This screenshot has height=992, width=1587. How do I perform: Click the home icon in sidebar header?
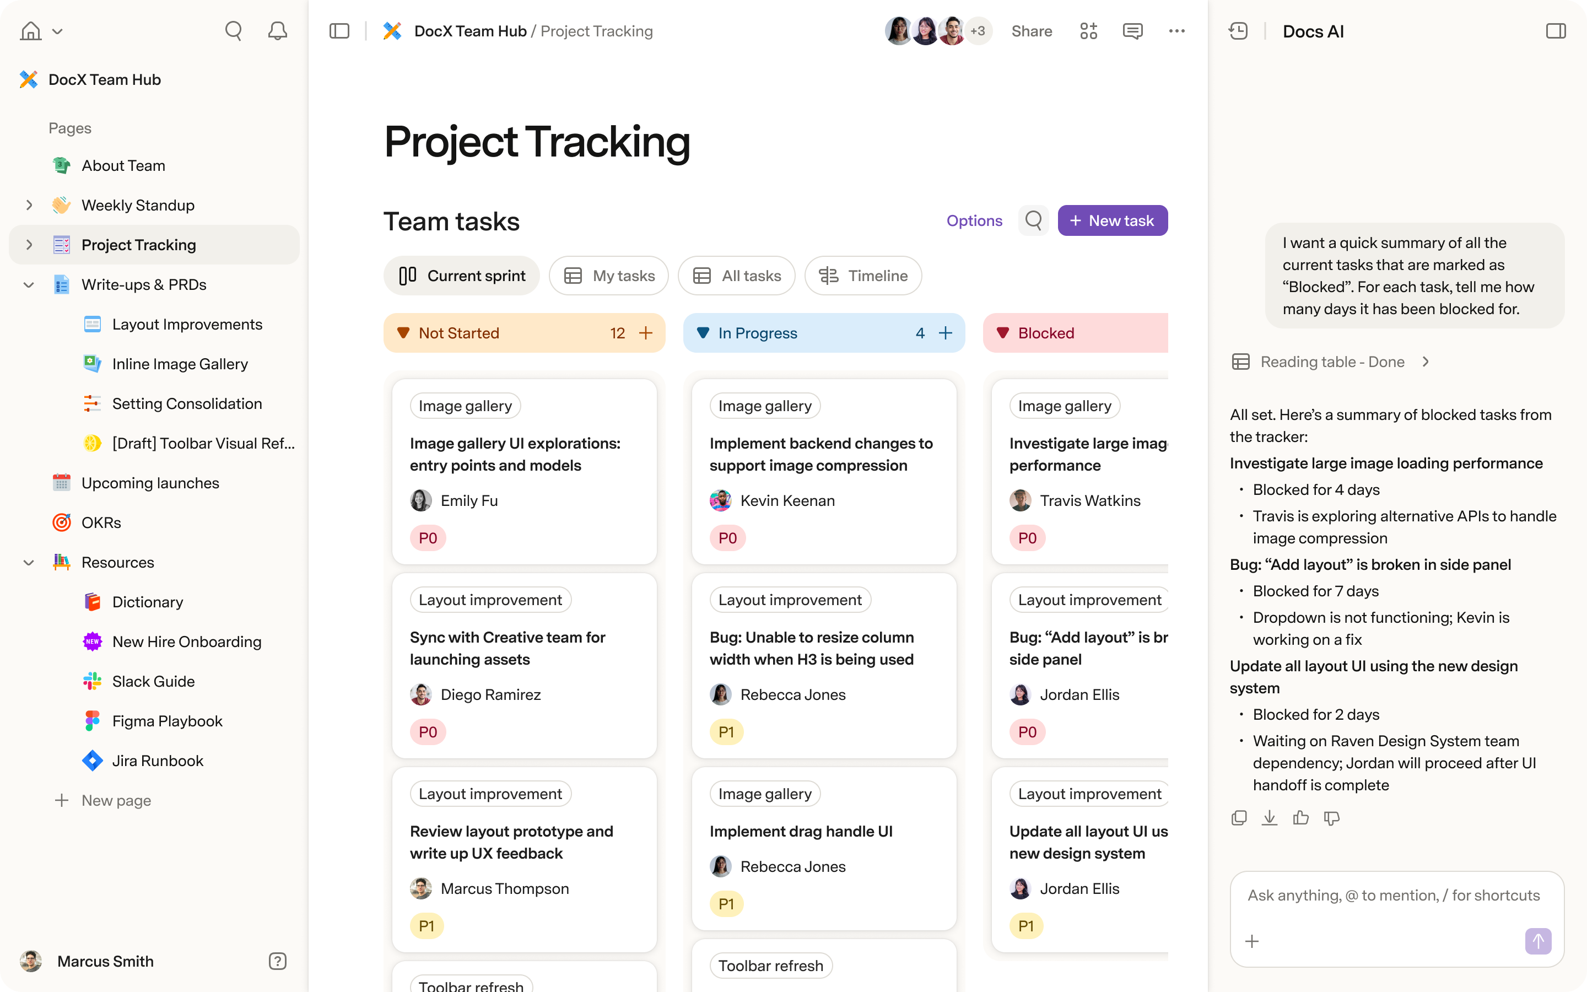point(30,31)
